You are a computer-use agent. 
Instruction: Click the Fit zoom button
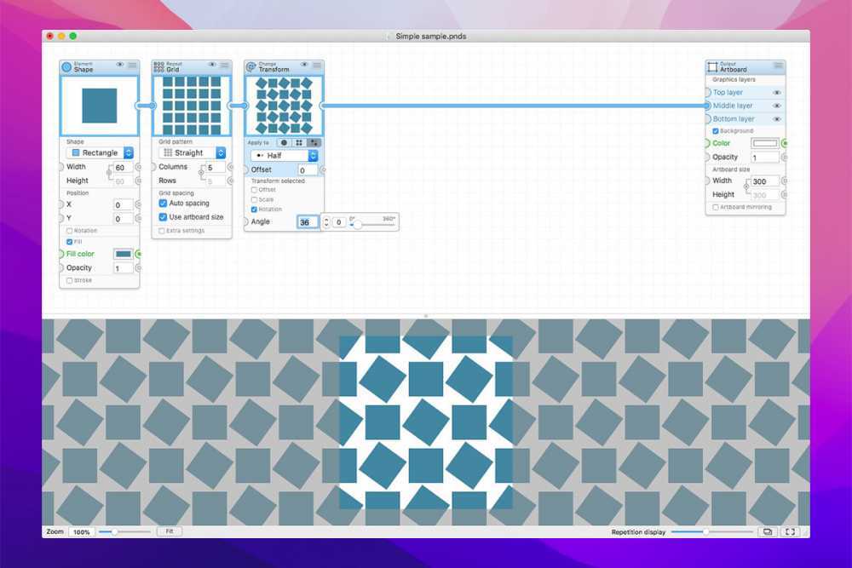168,531
